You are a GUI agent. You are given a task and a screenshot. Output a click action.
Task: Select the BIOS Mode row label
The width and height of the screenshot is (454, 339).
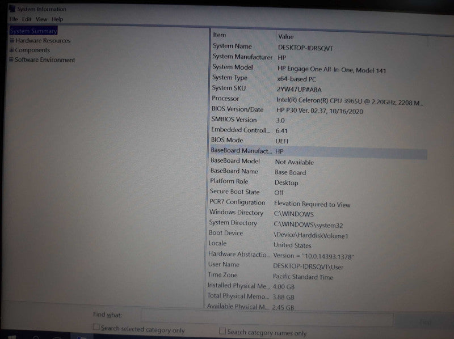(x=226, y=140)
